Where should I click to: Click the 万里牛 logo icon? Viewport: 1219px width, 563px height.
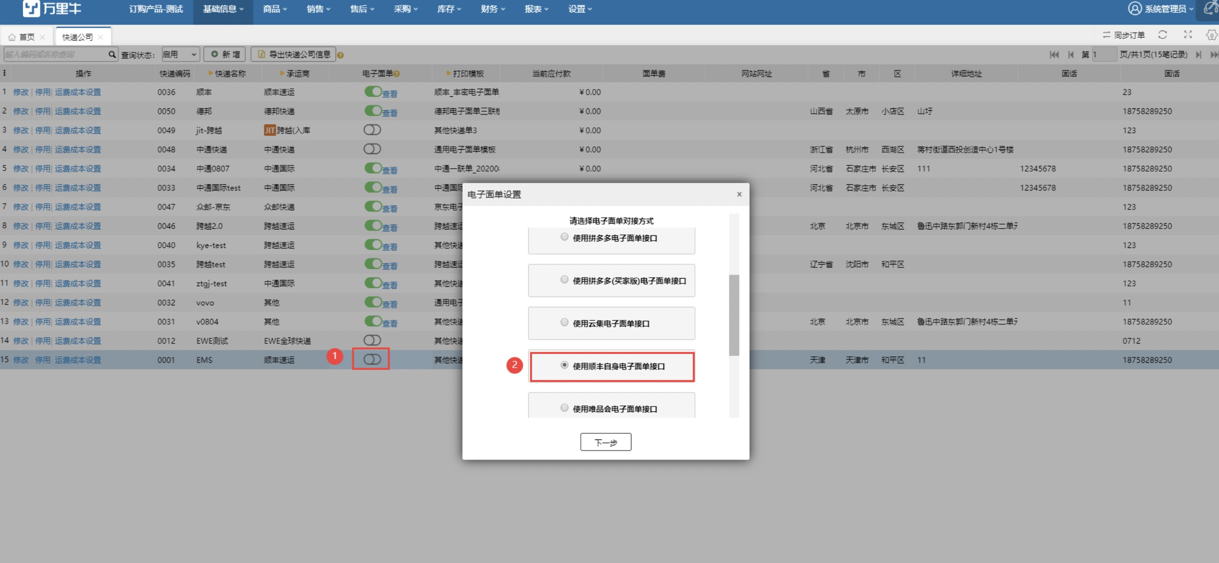(x=32, y=8)
